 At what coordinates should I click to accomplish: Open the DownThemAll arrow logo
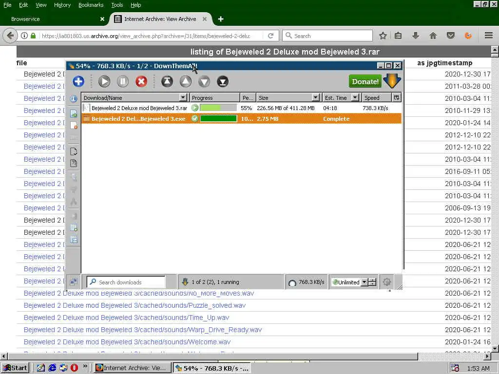point(392,81)
